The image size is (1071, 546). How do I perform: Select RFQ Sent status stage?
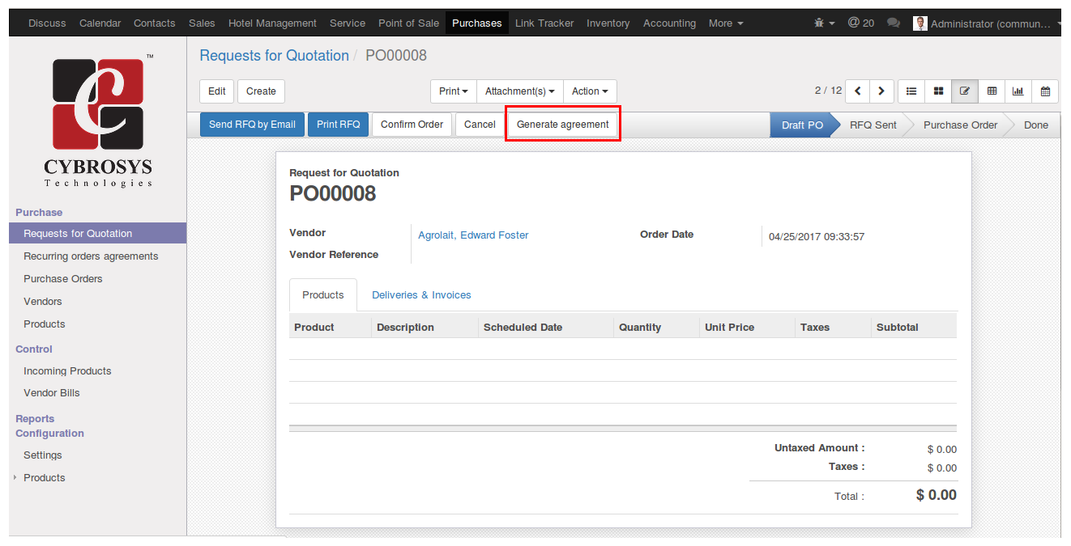873,125
